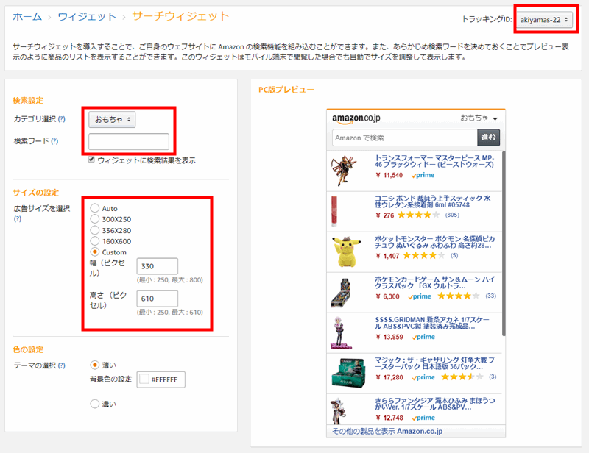Click the きららファンタジア figure thumbnail

339,411
